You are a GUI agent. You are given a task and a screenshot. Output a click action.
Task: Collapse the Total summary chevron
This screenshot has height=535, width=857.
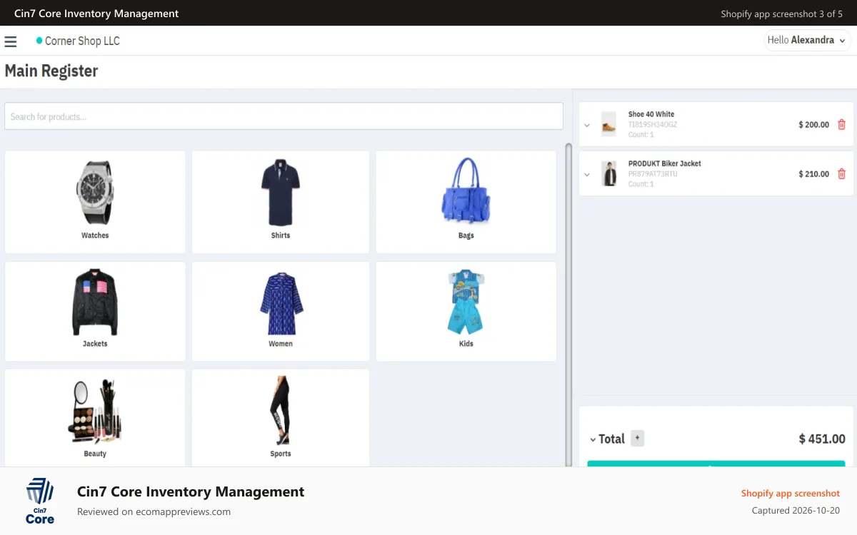click(x=593, y=439)
